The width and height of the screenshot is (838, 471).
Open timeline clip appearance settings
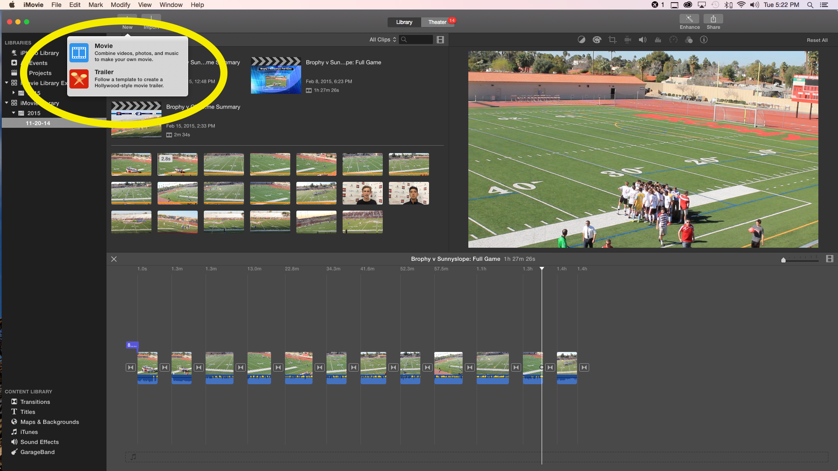pyautogui.click(x=830, y=259)
